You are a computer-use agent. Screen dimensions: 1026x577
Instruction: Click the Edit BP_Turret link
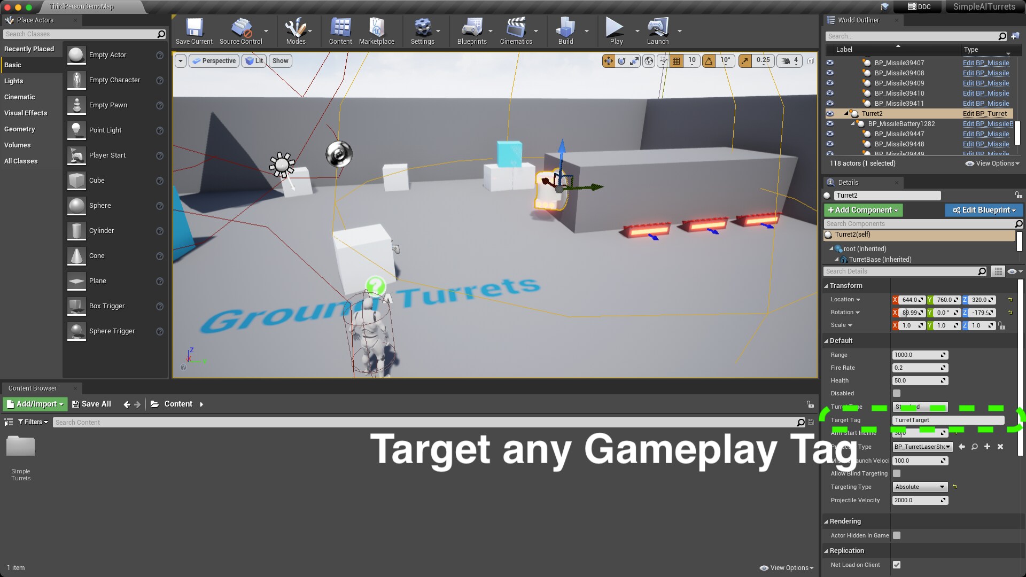984,114
